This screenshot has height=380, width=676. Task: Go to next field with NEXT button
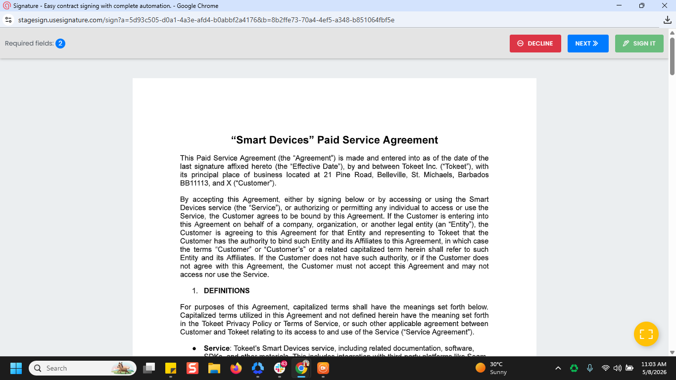click(x=588, y=44)
